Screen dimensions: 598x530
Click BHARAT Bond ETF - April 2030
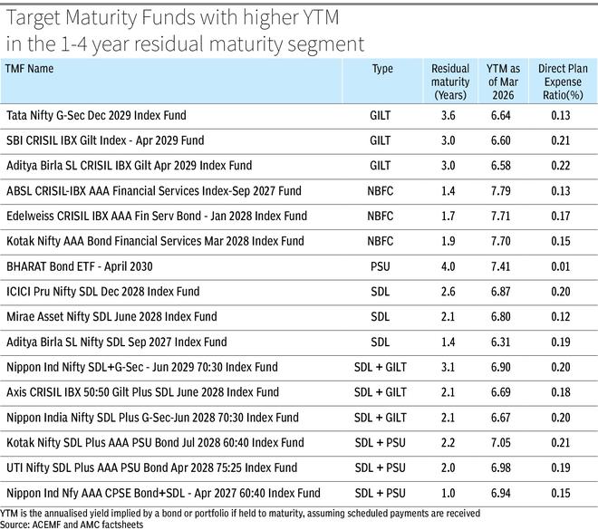pyautogui.click(x=80, y=266)
